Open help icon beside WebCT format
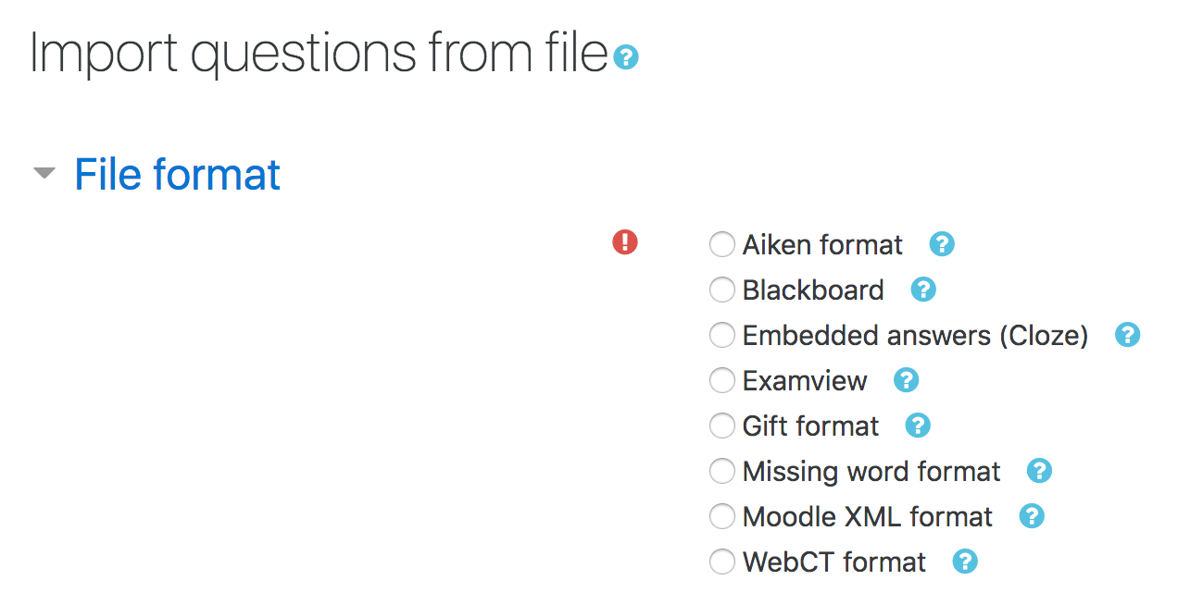The image size is (1178, 605). click(965, 562)
